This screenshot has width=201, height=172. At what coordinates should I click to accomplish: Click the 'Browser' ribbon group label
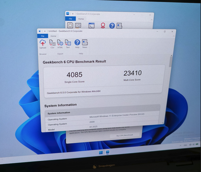[x=43, y=54]
